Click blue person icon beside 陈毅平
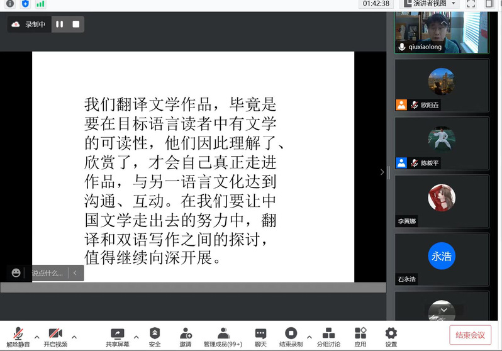Image resolution: width=502 pixels, height=351 pixels. [x=401, y=163]
